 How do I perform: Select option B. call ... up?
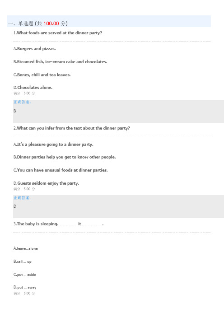click(x=23, y=261)
